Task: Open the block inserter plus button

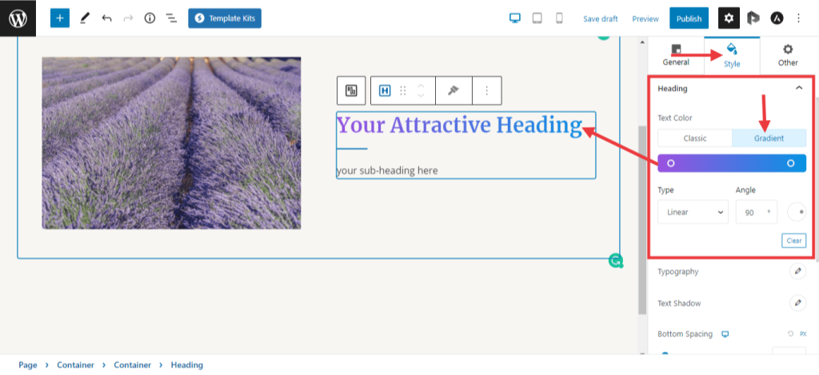Action: tap(60, 18)
